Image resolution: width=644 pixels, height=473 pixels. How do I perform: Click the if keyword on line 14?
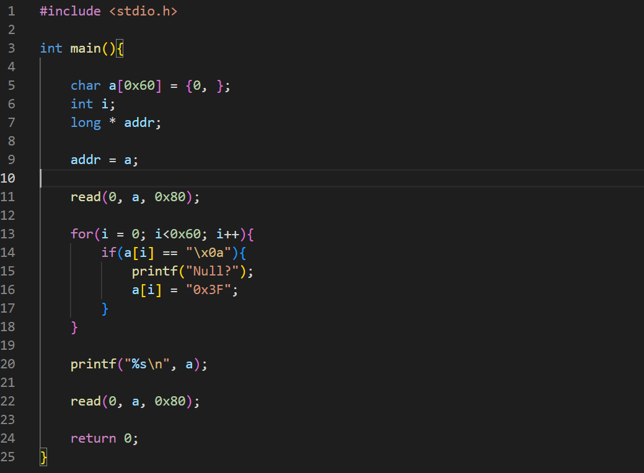point(109,253)
